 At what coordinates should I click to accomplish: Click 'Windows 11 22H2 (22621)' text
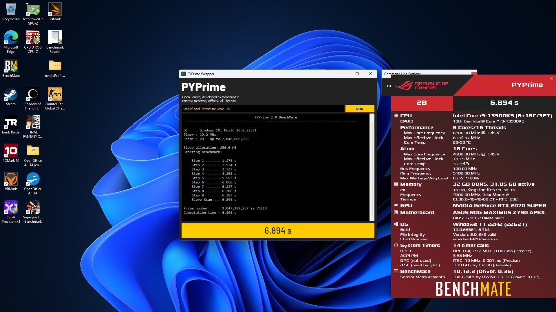[x=490, y=224]
